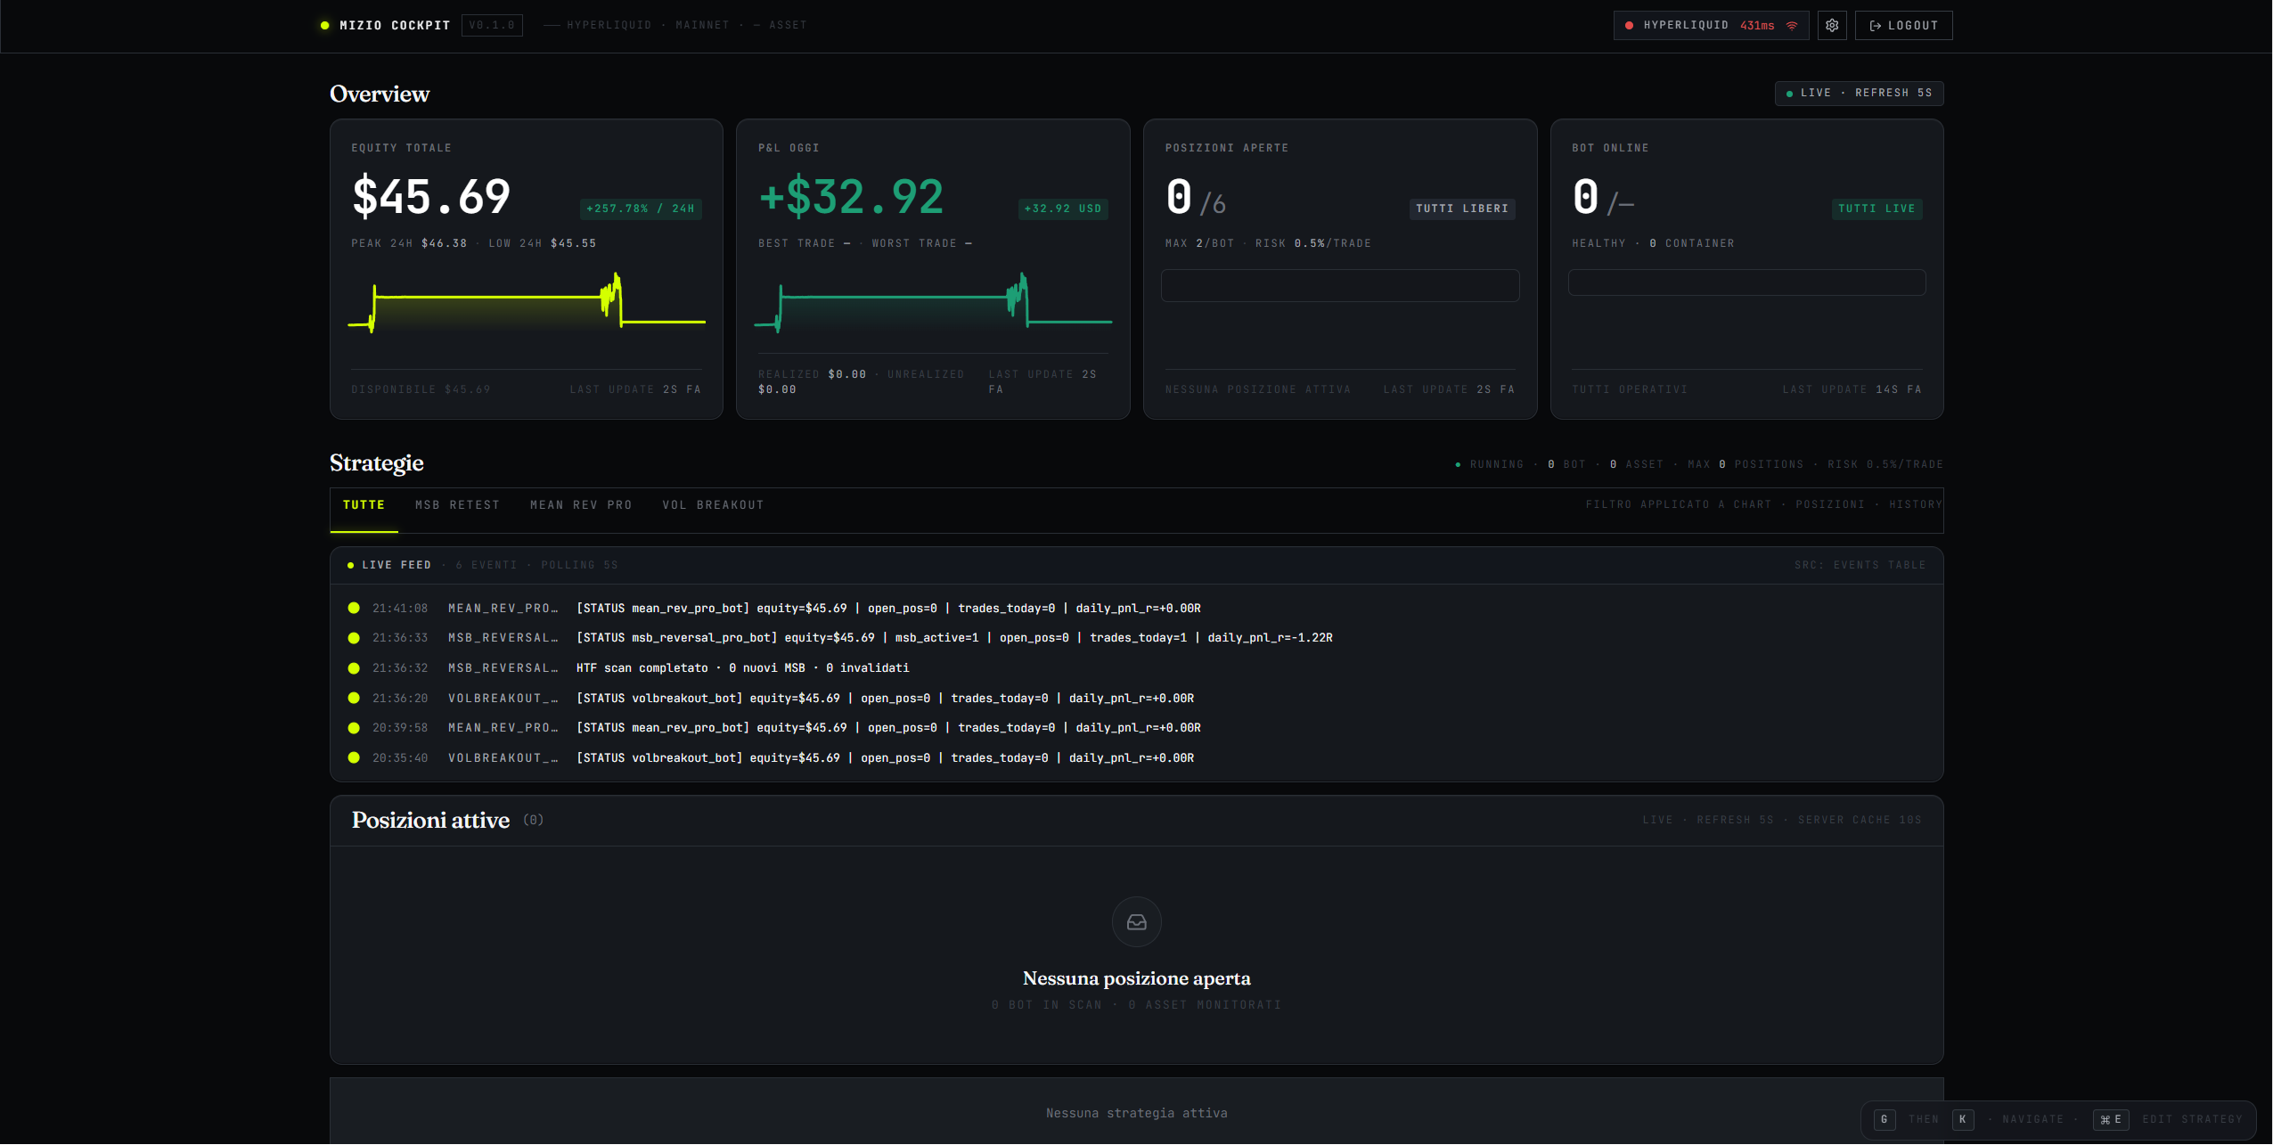
Task: Click the Posizioni attive heading
Action: (430, 821)
